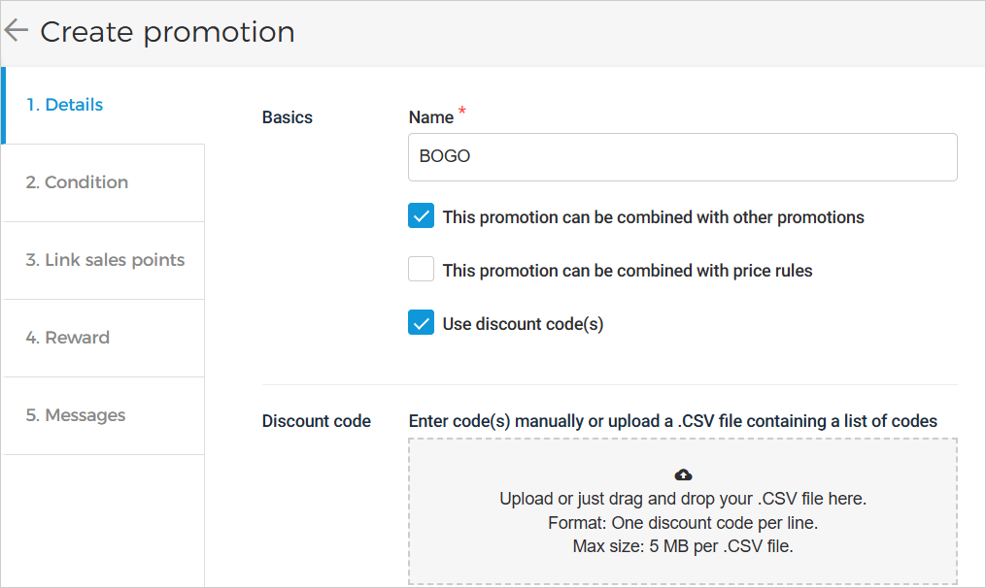Click the cloud upload icon
The image size is (986, 588).
(x=683, y=474)
